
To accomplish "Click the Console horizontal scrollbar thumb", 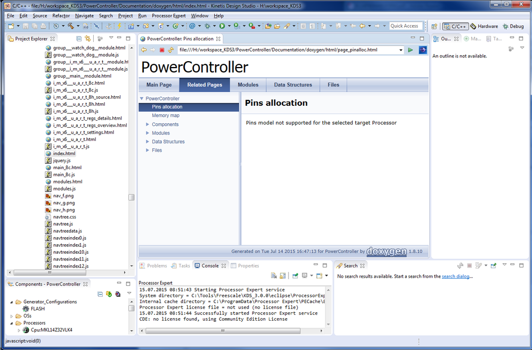I will point(223,330).
